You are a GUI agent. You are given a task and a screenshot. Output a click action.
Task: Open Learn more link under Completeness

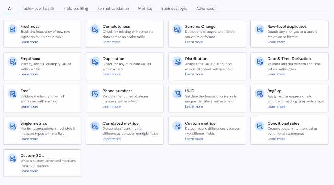click(x=112, y=42)
